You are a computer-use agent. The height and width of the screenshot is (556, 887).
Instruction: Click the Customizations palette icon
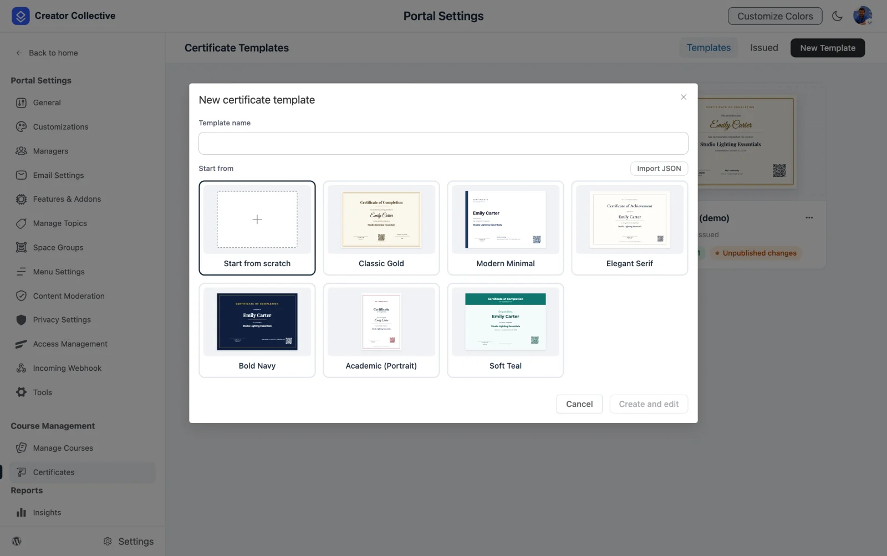point(21,127)
